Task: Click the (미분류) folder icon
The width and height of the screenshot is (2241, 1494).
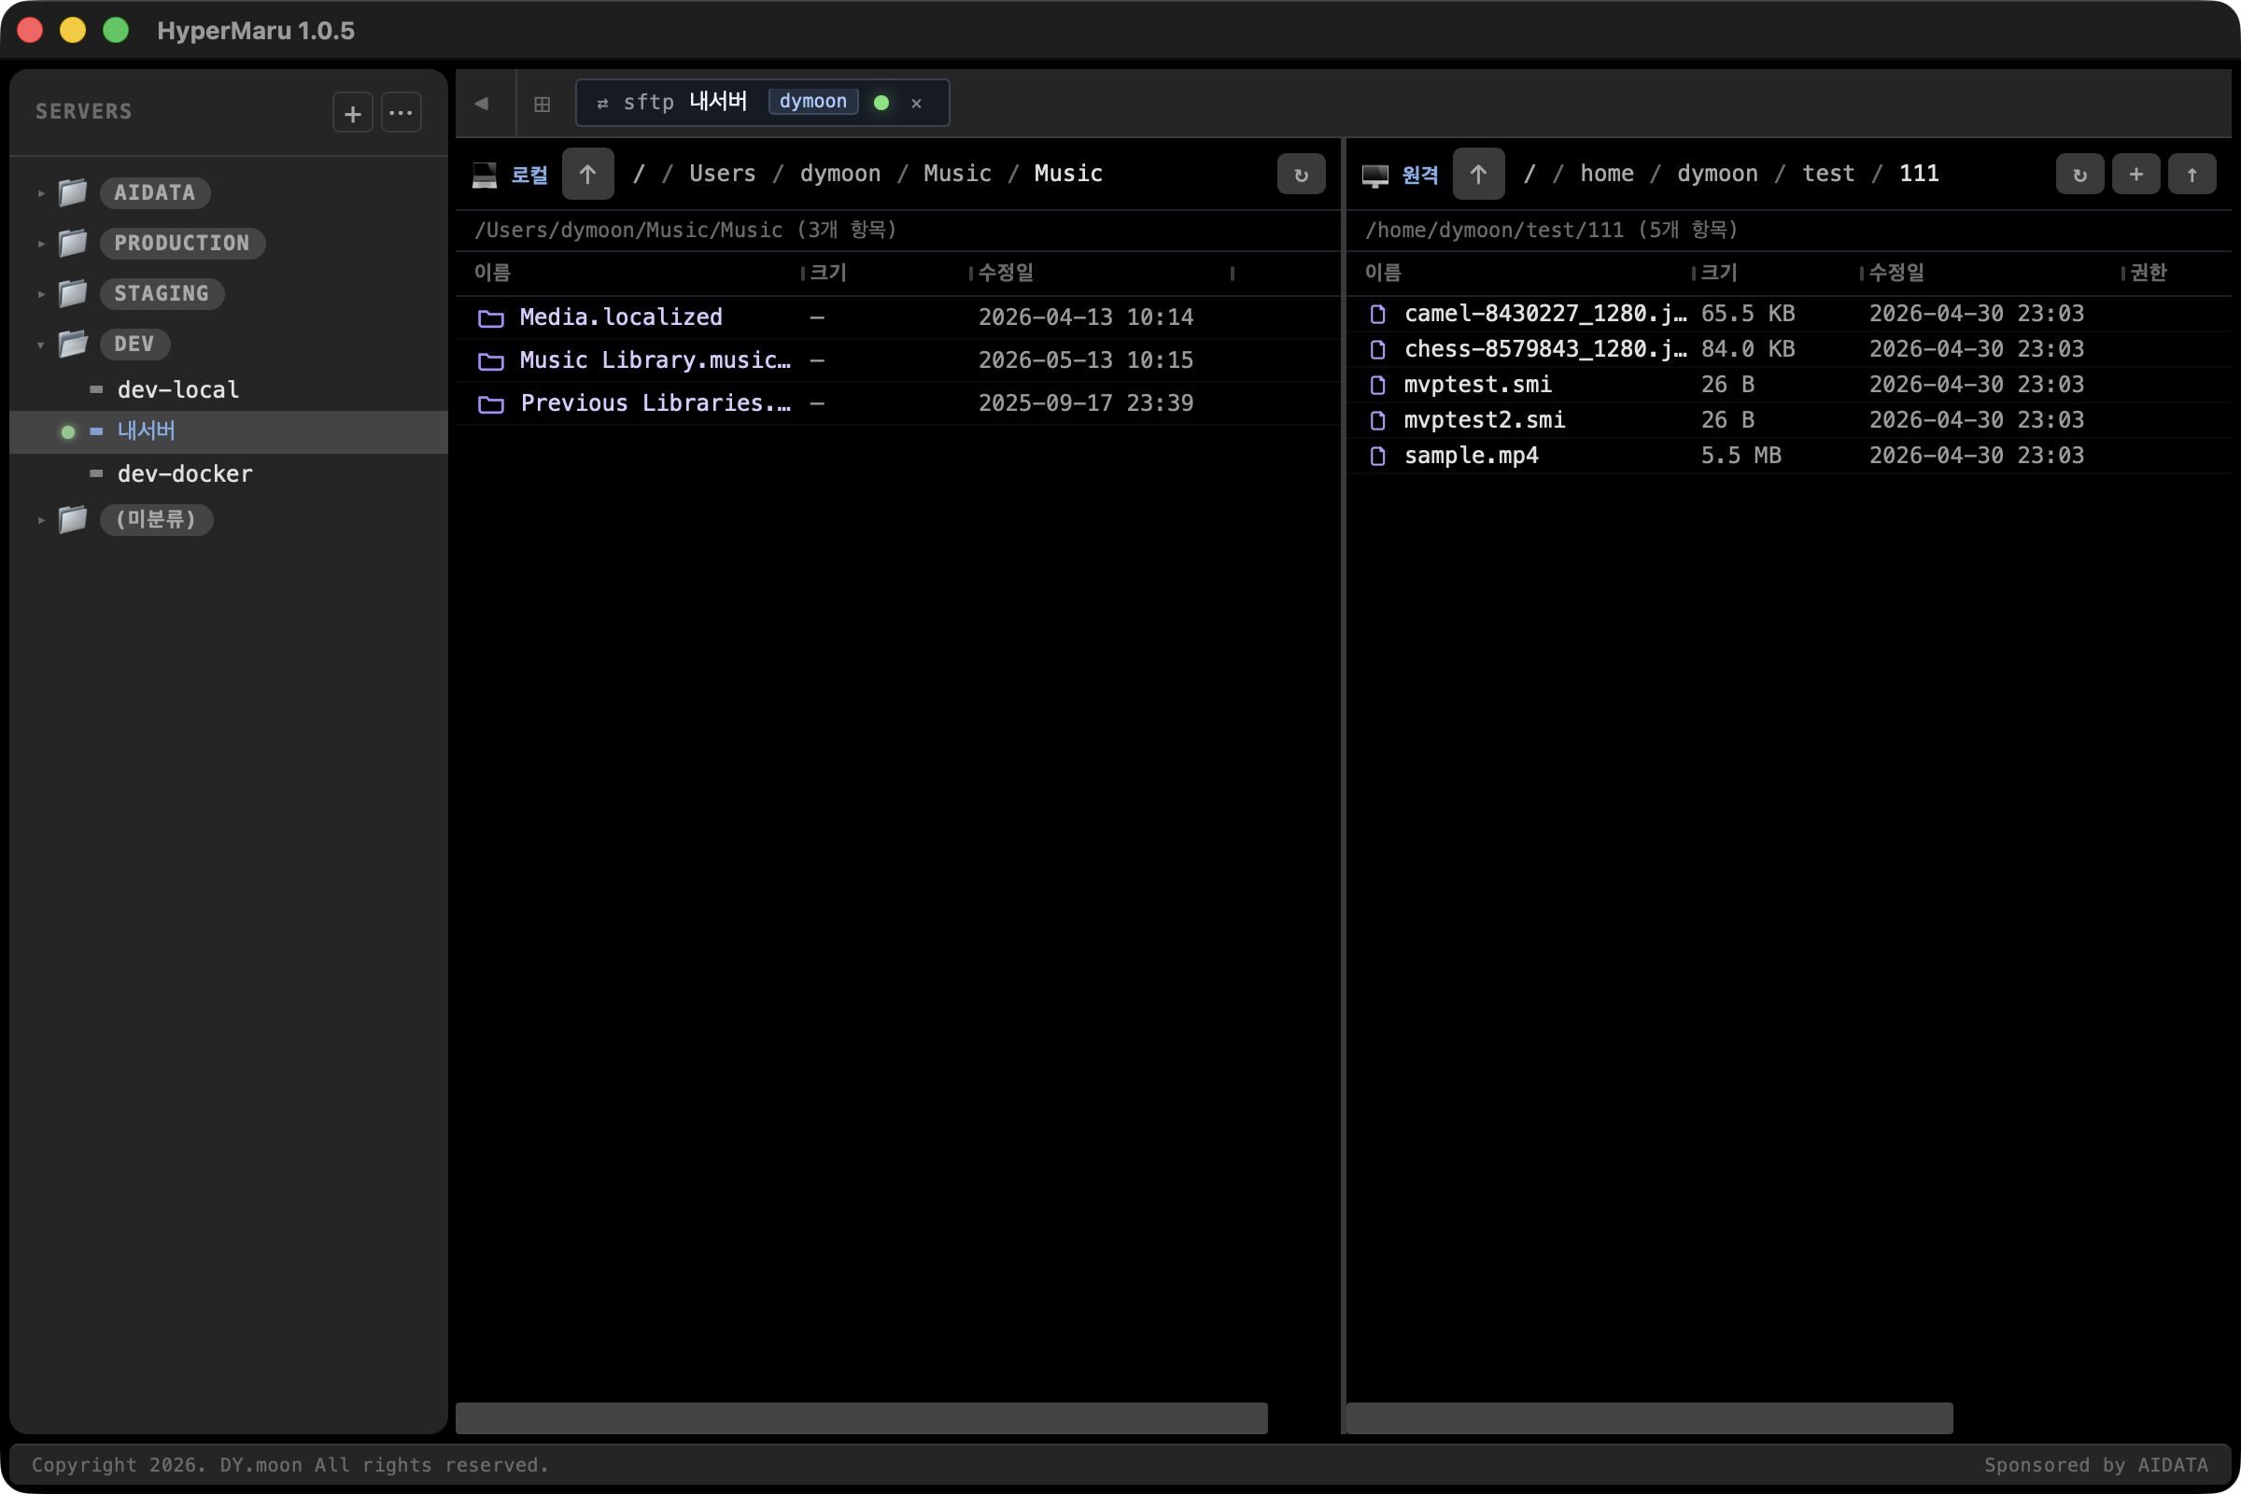Action: (74, 519)
